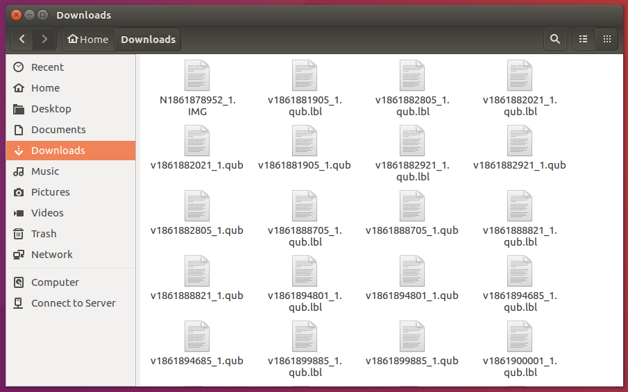Screen dimensions: 628x392
Task: Select file icon v1861888705_1.qub
Action: (412, 206)
